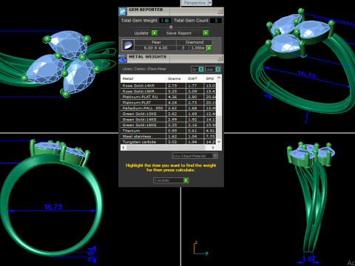355x266 pixels.
Task: Click the Grams column header
Action: click(176, 78)
